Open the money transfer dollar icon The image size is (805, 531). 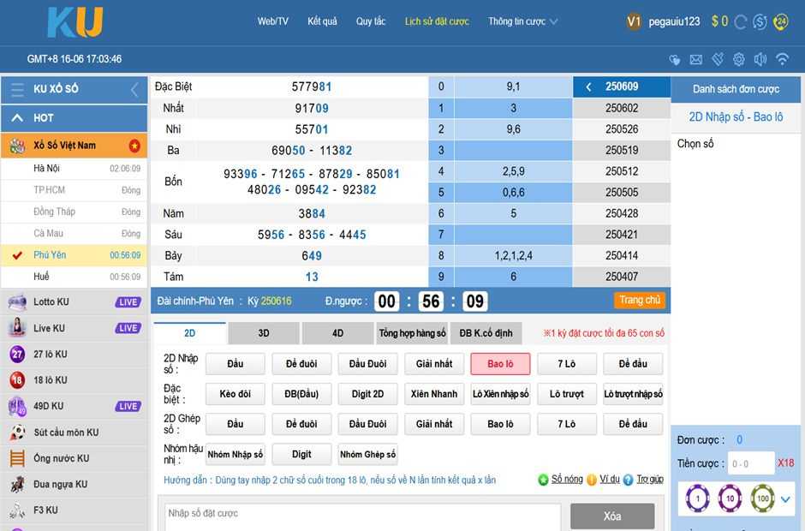(760, 21)
